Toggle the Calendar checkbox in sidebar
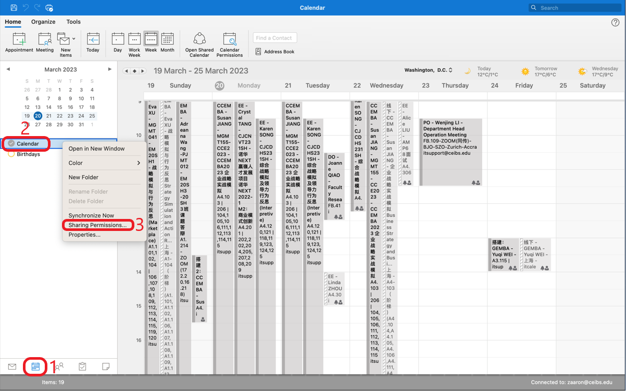 coord(11,143)
